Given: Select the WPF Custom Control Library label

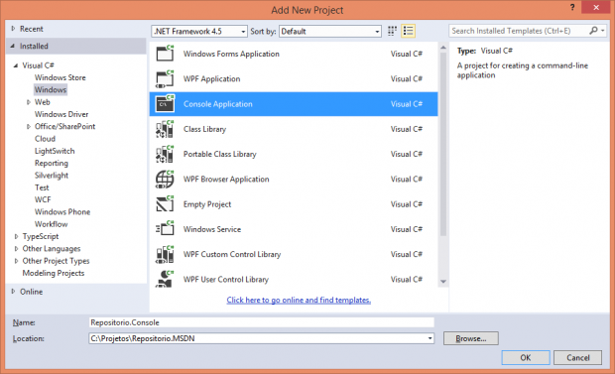Looking at the screenshot, I should tap(232, 254).
